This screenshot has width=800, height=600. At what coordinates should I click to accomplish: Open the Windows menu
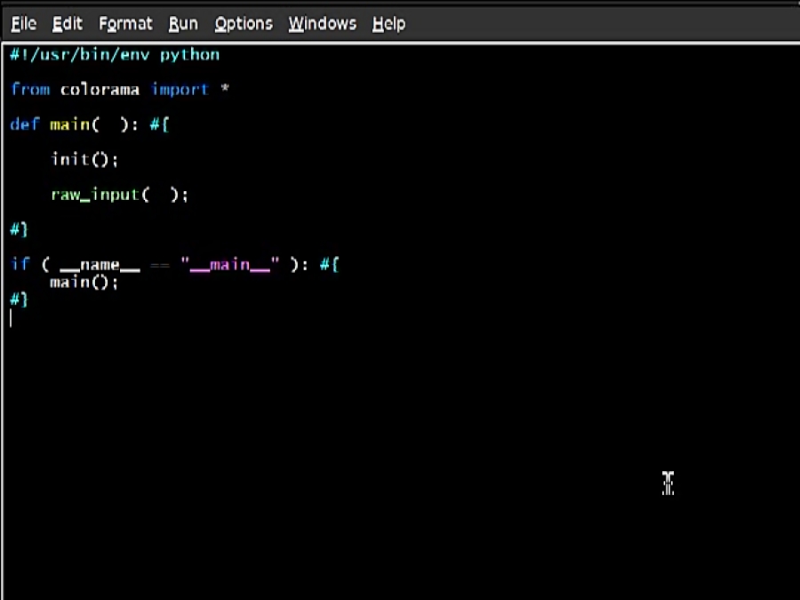322,23
